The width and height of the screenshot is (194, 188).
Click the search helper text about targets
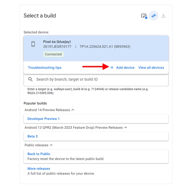tap(88, 91)
